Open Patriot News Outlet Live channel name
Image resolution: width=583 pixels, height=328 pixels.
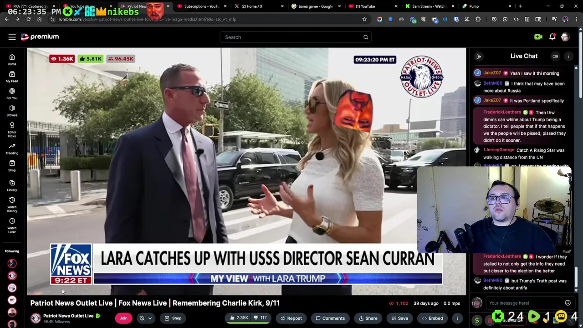68,316
